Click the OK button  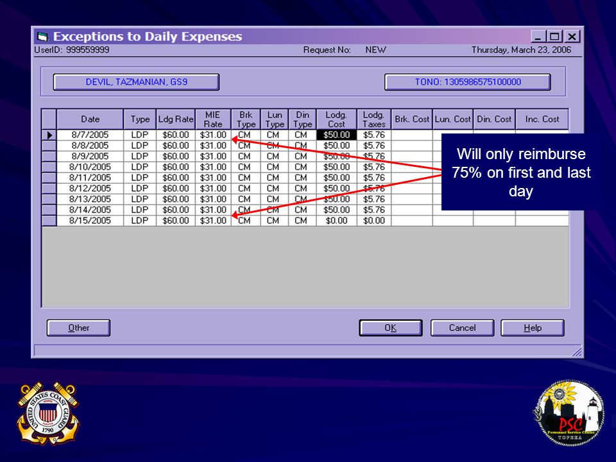391,328
